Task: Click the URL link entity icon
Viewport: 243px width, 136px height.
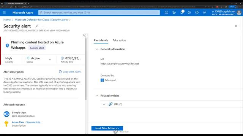Action: (110, 104)
